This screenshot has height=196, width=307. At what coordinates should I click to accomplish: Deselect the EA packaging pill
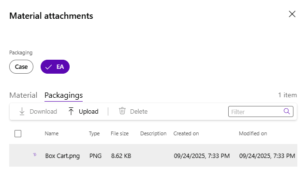(x=55, y=67)
